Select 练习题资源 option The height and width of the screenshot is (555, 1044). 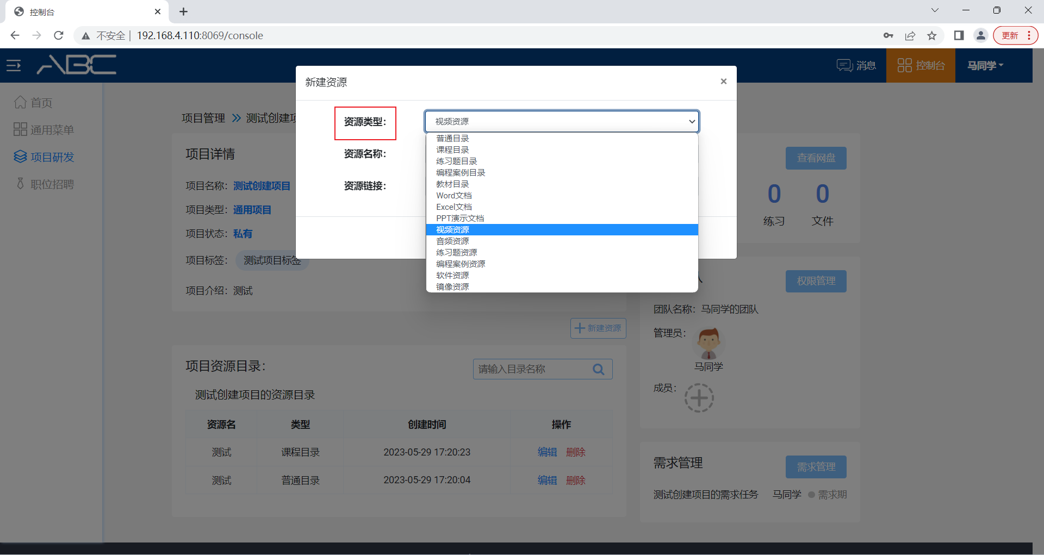pyautogui.click(x=562, y=253)
